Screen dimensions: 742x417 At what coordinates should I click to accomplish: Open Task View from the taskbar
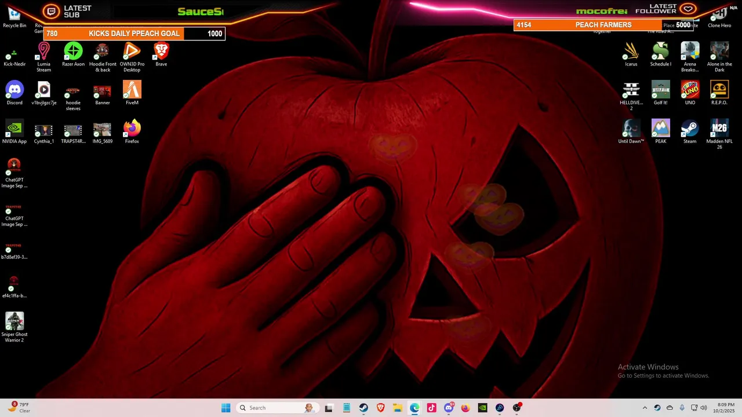click(x=329, y=408)
